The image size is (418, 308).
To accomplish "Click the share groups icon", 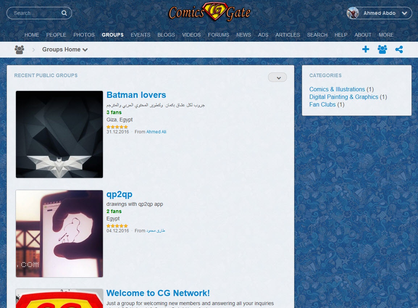I will [399, 49].
